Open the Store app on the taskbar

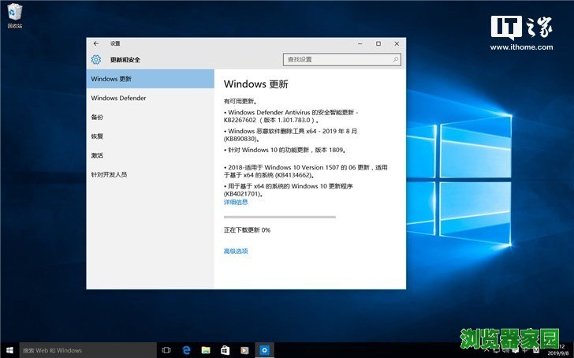pyautogui.click(x=225, y=349)
